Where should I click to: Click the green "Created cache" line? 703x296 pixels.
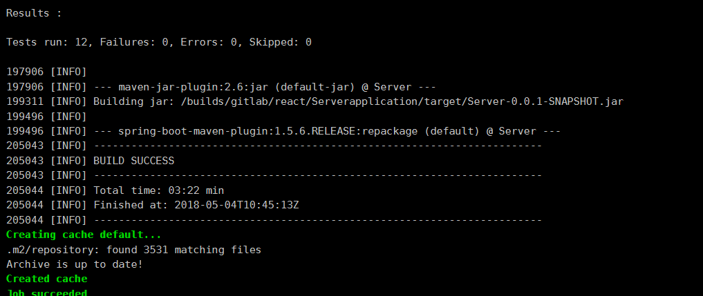tap(46, 279)
